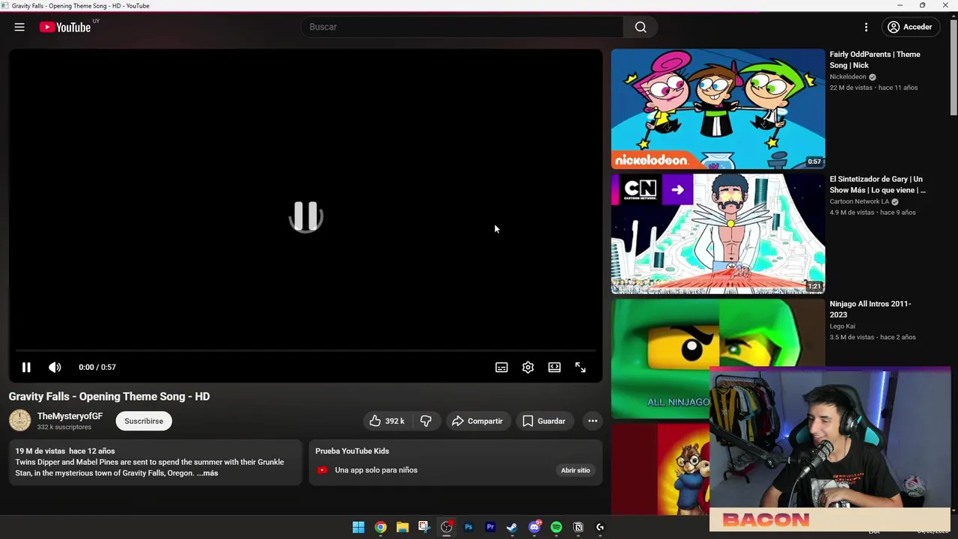Mute the video volume
Image resolution: width=958 pixels, height=539 pixels.
point(55,367)
